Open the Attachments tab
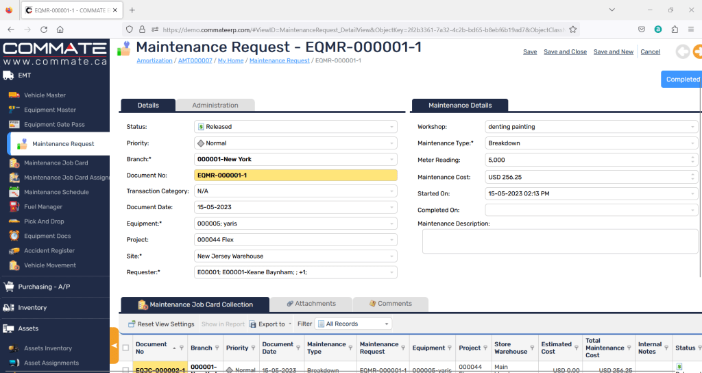Image resolution: width=702 pixels, height=373 pixels. (311, 304)
